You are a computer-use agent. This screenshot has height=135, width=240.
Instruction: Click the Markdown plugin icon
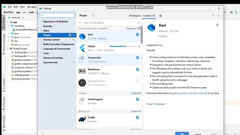(82, 71)
